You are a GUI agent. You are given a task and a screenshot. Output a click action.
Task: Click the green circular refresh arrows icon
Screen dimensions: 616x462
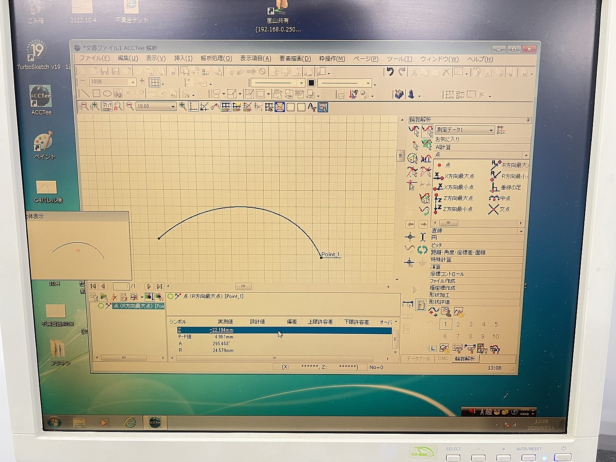[x=422, y=249]
